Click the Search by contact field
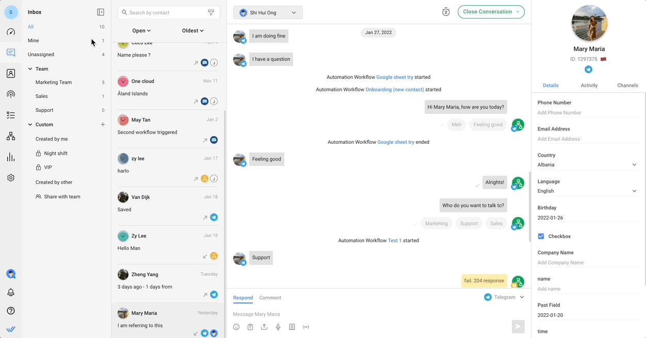 click(x=165, y=13)
